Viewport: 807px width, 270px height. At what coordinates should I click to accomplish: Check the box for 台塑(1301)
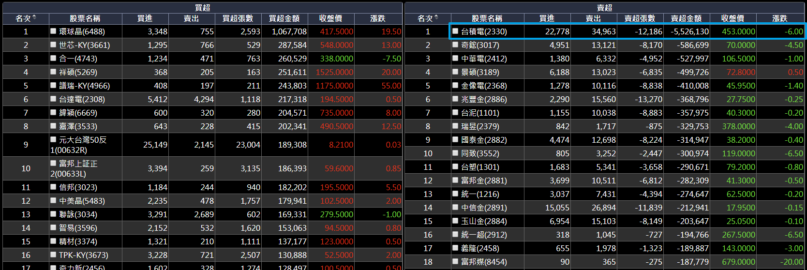pyautogui.click(x=455, y=166)
